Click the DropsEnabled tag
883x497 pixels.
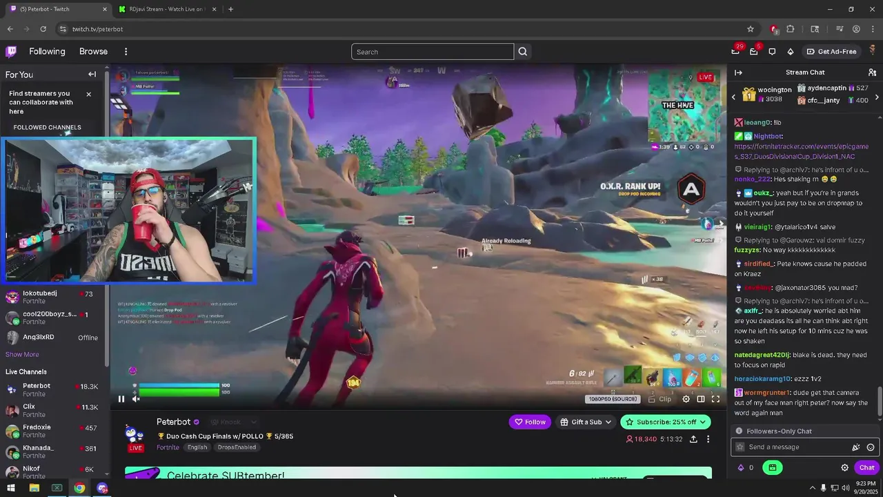point(237,447)
